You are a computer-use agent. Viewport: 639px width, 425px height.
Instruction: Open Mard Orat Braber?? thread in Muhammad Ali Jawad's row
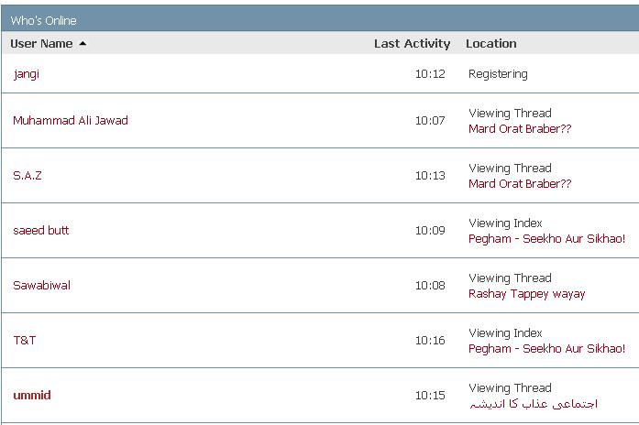point(520,129)
